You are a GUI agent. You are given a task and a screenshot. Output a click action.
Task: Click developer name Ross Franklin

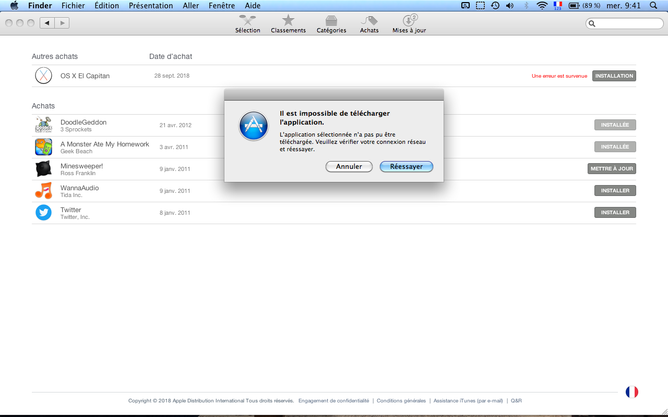coord(78,173)
